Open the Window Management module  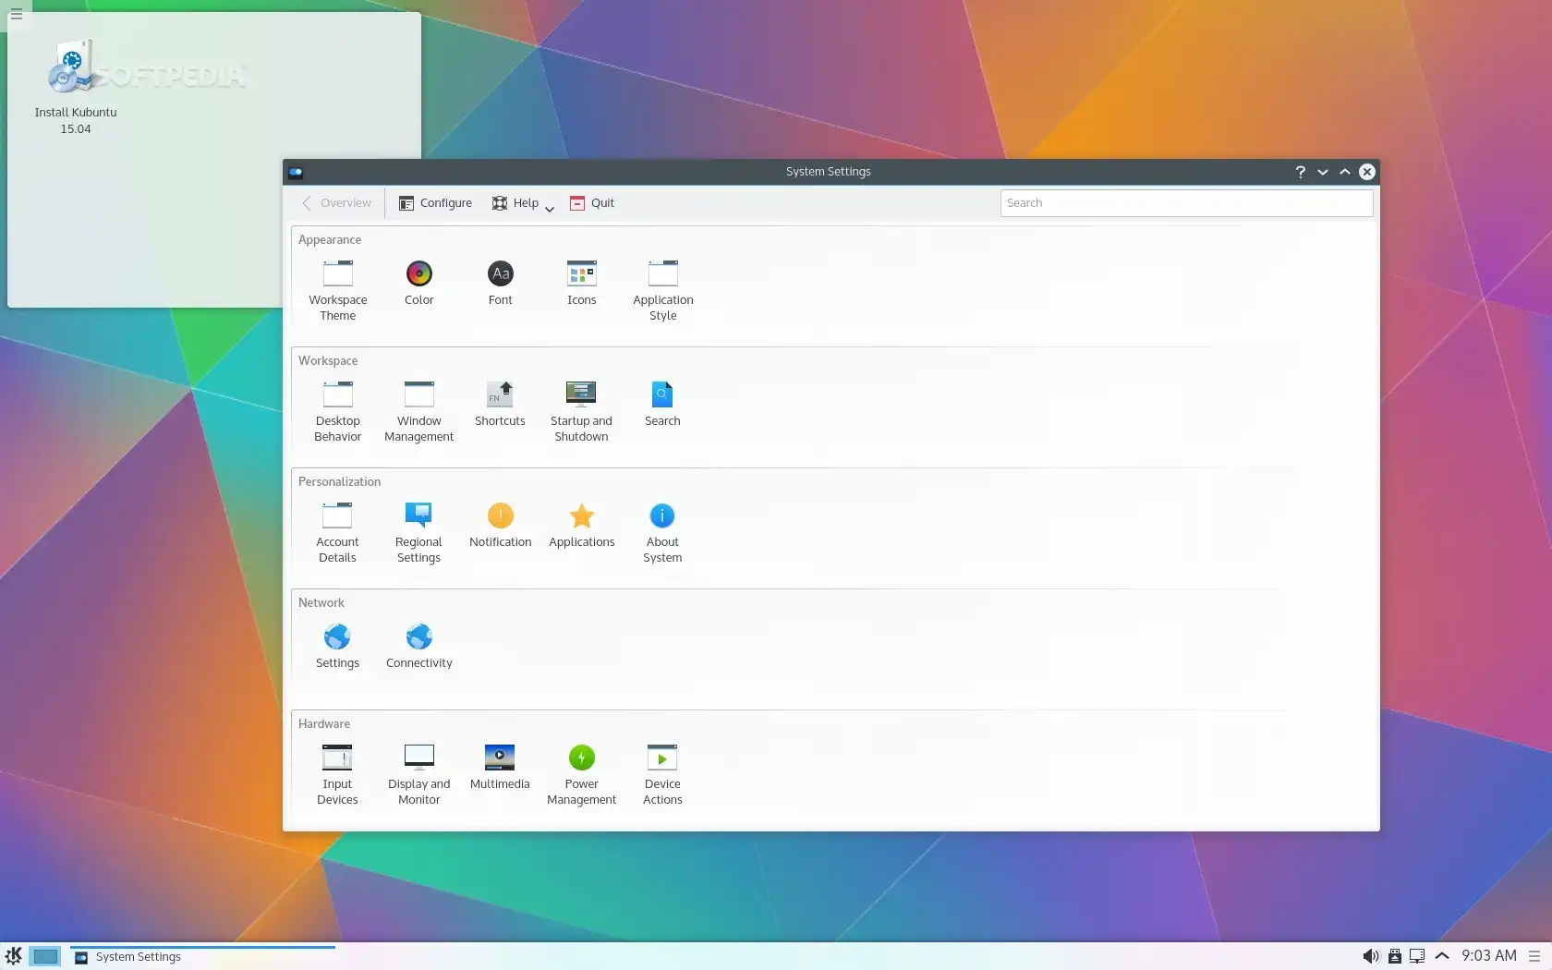418,406
